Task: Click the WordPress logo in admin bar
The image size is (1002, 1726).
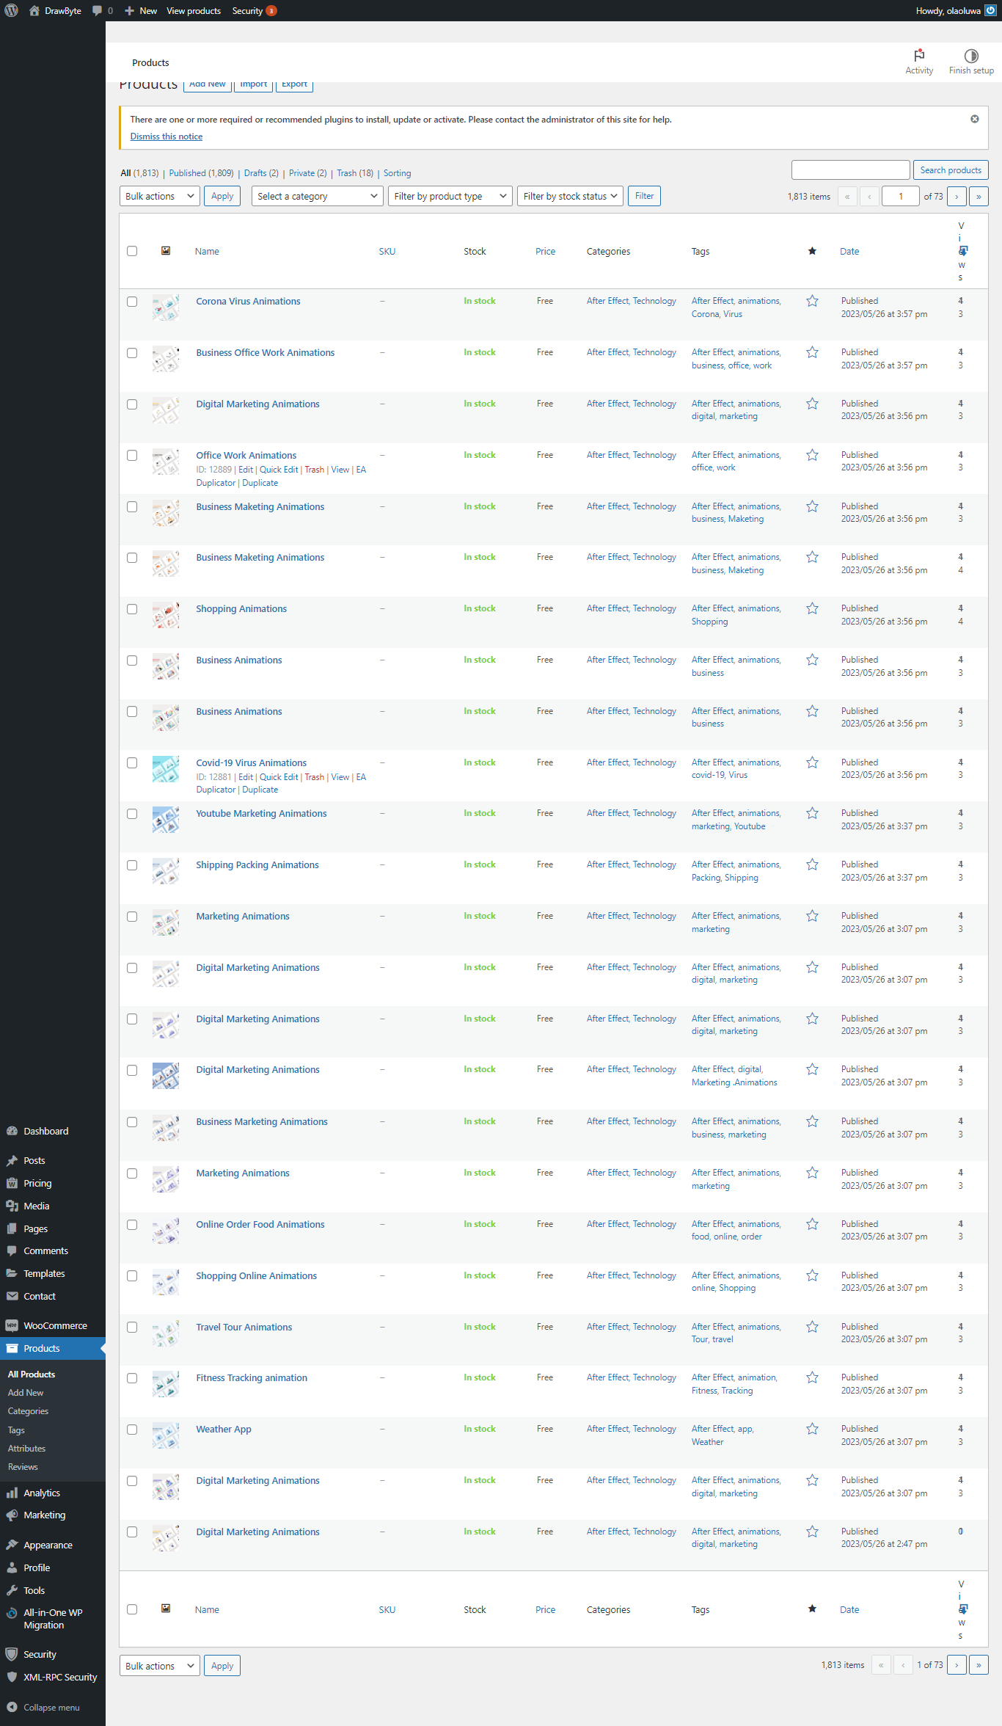Action: [11, 11]
